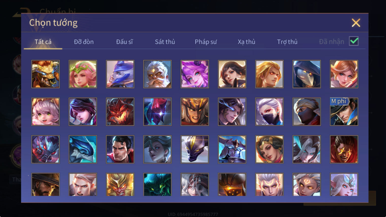This screenshot has width=386, height=217.
Task: Select the cowboy hat gunslinger hero
Action: tap(45, 185)
